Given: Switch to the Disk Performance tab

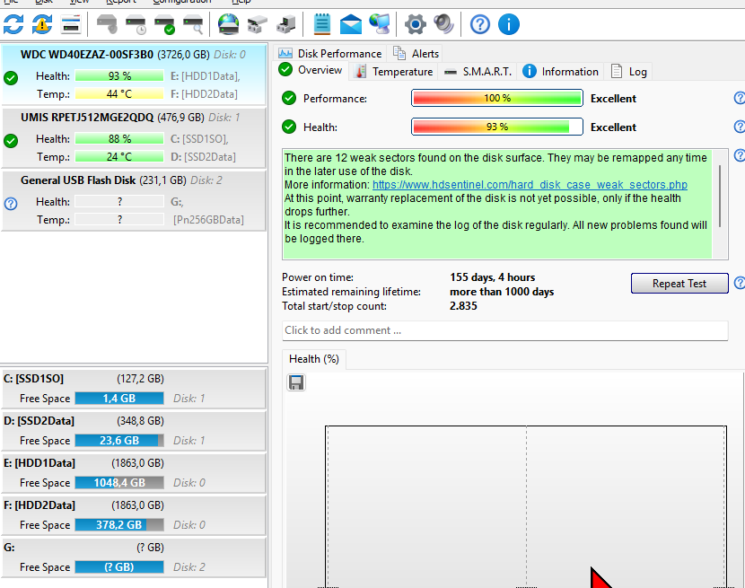Looking at the screenshot, I should point(329,53).
